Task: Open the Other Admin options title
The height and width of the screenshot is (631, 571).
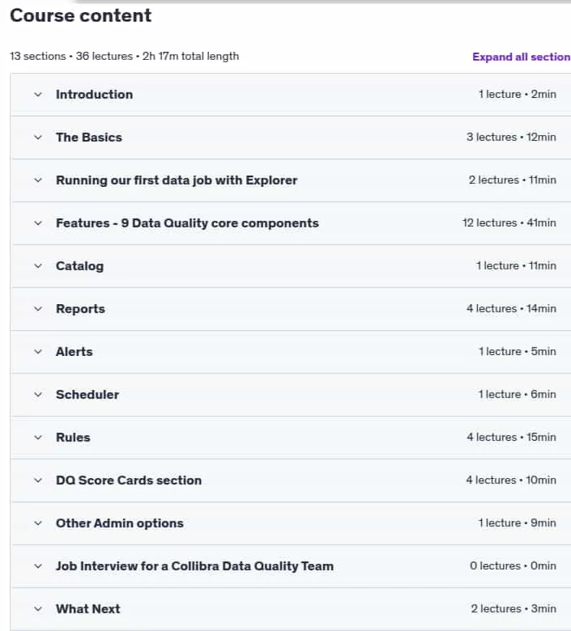Action: point(120,523)
